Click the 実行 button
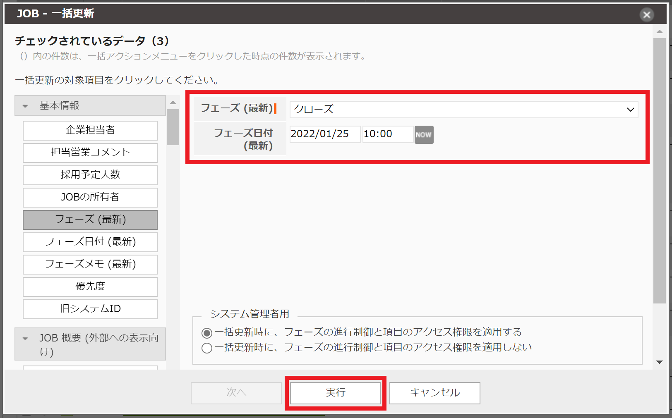This screenshot has width=672, height=418. (x=335, y=392)
